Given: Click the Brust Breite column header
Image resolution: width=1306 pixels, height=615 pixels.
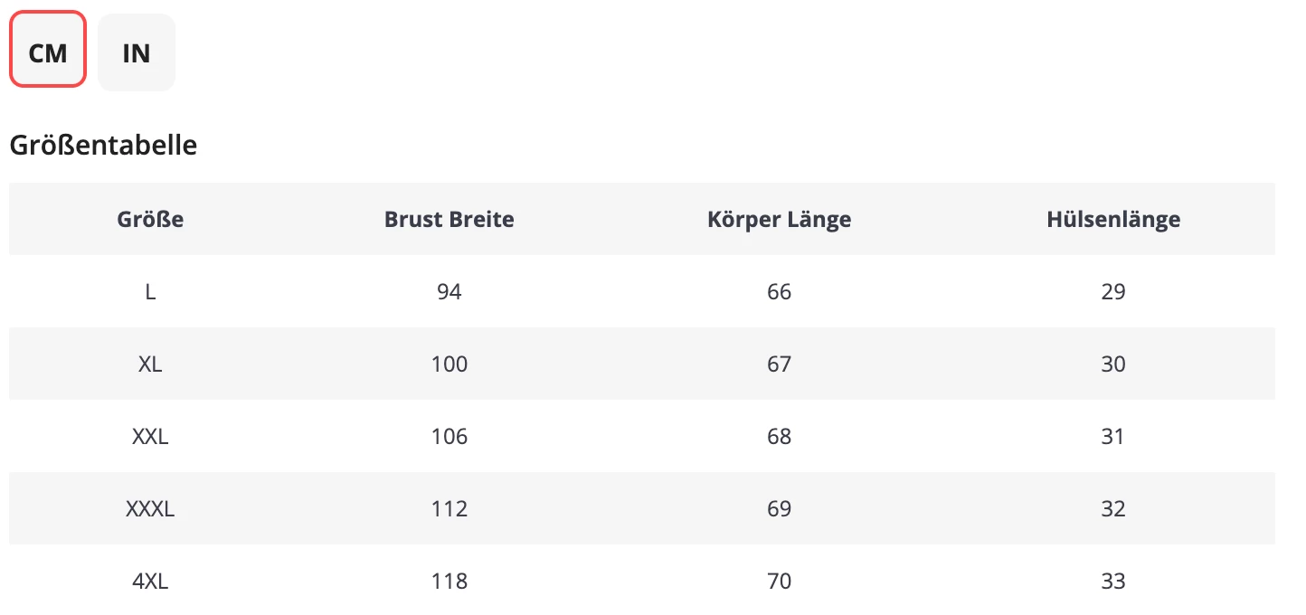Looking at the screenshot, I should [x=449, y=219].
